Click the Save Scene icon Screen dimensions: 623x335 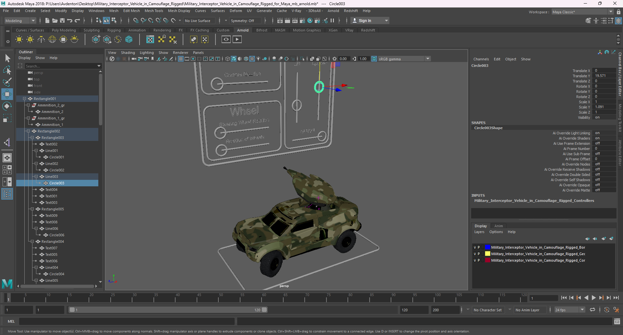tap(62, 20)
